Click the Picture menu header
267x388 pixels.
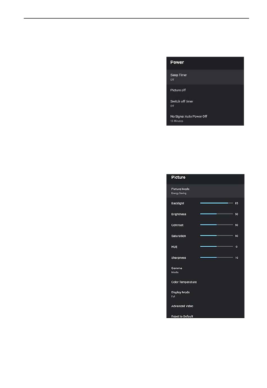coord(178,177)
